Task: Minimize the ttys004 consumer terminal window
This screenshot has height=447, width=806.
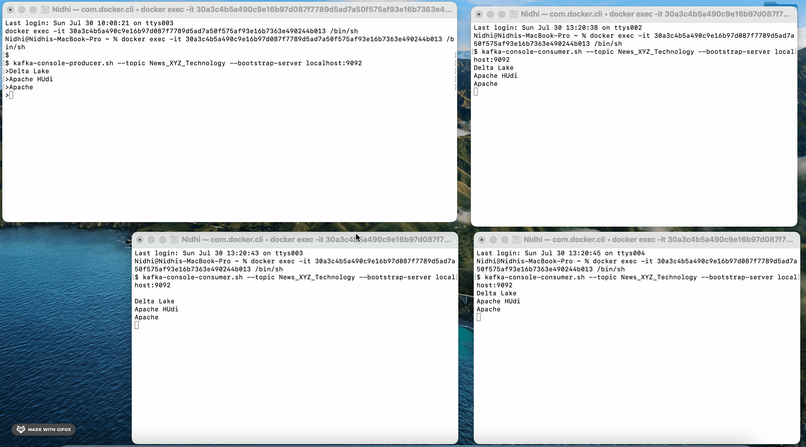Action: point(493,240)
